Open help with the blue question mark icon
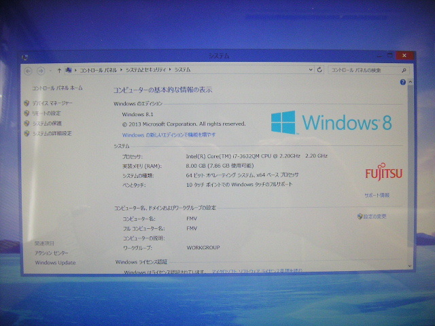The width and height of the screenshot is (435, 326). coord(403,82)
